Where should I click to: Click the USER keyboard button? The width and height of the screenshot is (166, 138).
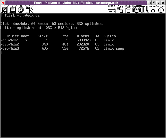[112, 9]
